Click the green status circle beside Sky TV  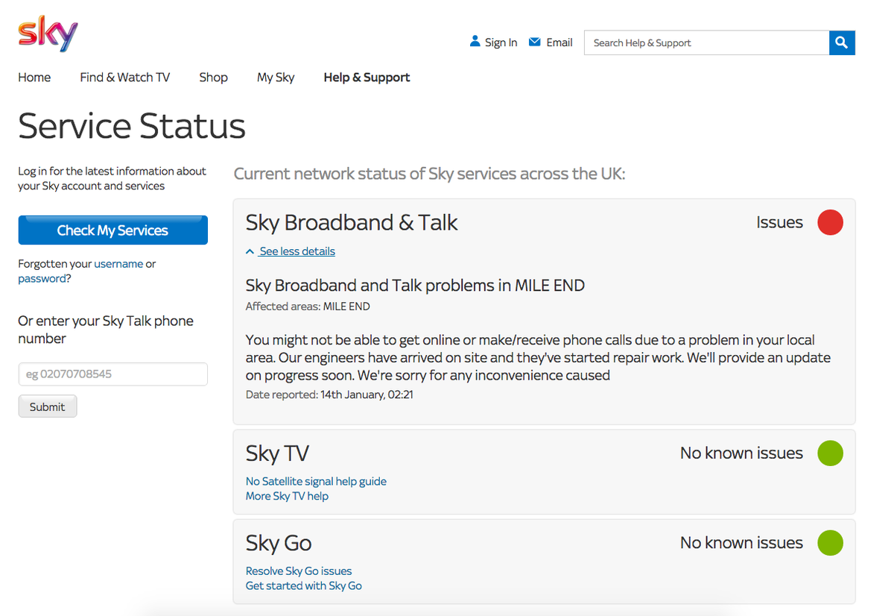(830, 453)
